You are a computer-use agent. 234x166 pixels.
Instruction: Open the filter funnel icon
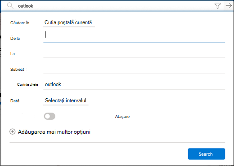(217, 6)
